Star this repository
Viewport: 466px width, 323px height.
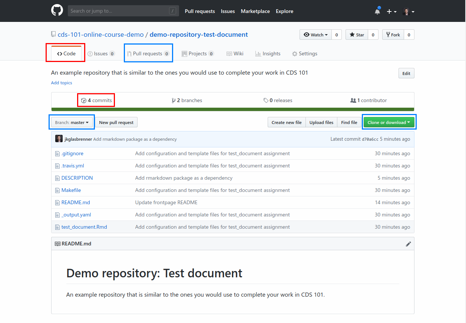coord(357,35)
